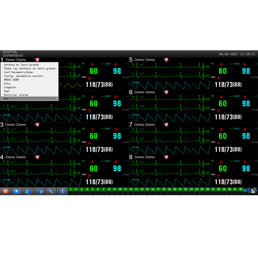Click bed 8 NIBP alarm-off icon
The width and height of the screenshot is (258, 258).
[x=218, y=175]
